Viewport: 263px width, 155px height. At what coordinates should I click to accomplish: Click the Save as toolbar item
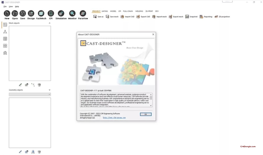coord(98,16)
